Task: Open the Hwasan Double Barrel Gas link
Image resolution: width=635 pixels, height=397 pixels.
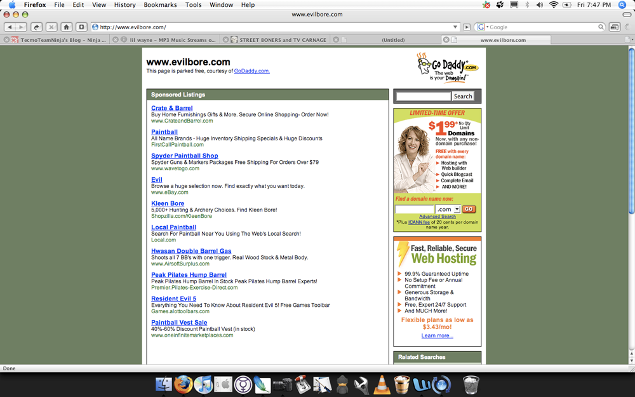Action: 191,251
